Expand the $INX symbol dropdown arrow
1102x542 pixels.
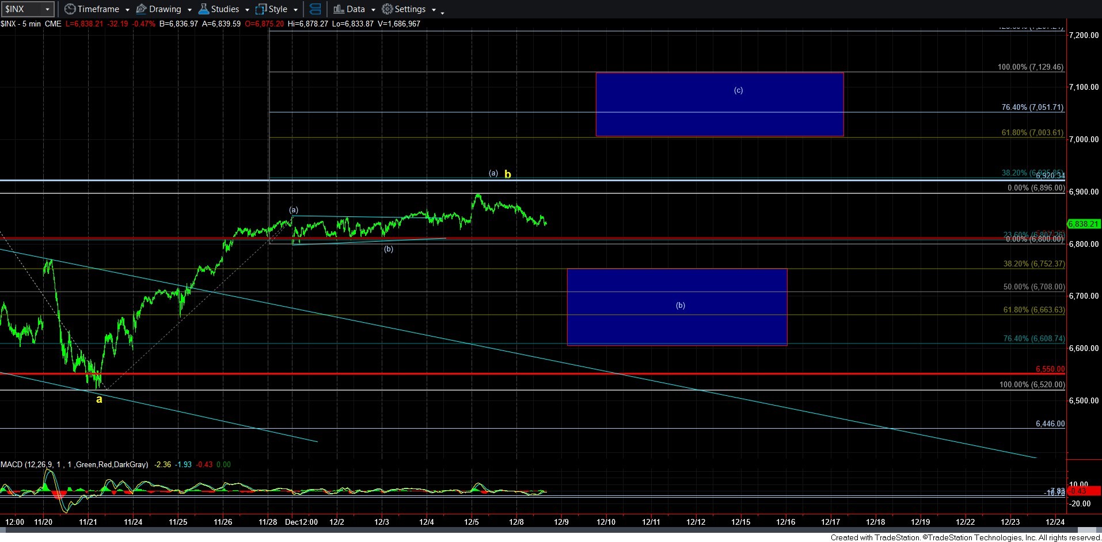47,10
